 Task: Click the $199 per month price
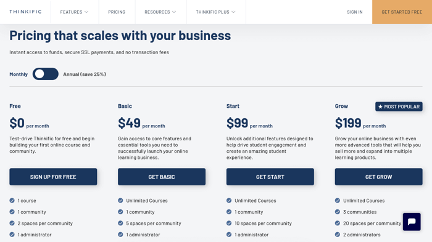360,123
